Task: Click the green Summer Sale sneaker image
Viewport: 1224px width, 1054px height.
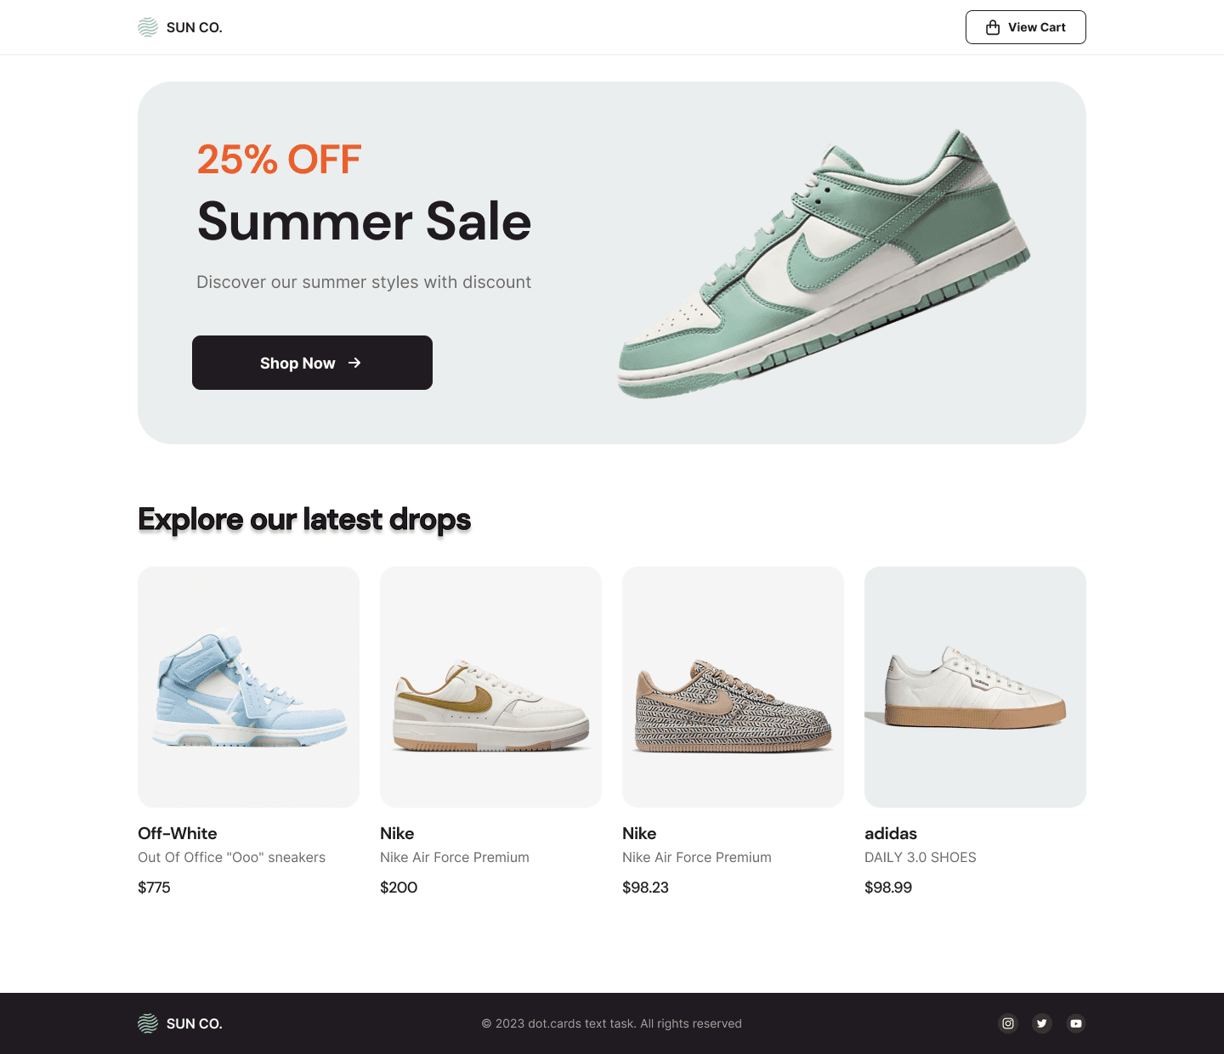Action: click(824, 263)
